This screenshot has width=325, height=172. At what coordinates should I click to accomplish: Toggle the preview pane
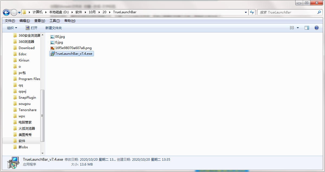[307, 28]
